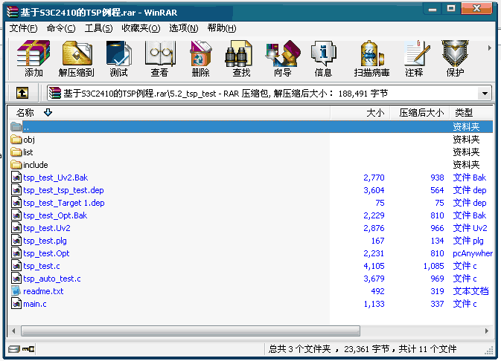The image size is (501, 361).
Task: Open the archive path dropdown
Action: [x=485, y=94]
